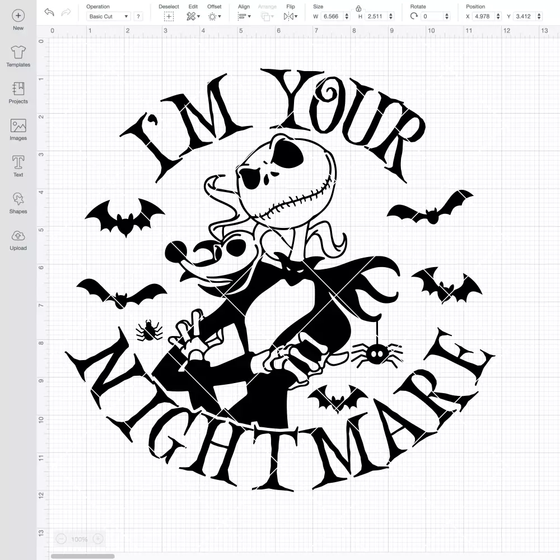Viewport: 560px width, 560px height.
Task: Click the Operation help question mark button
Action: (x=138, y=16)
